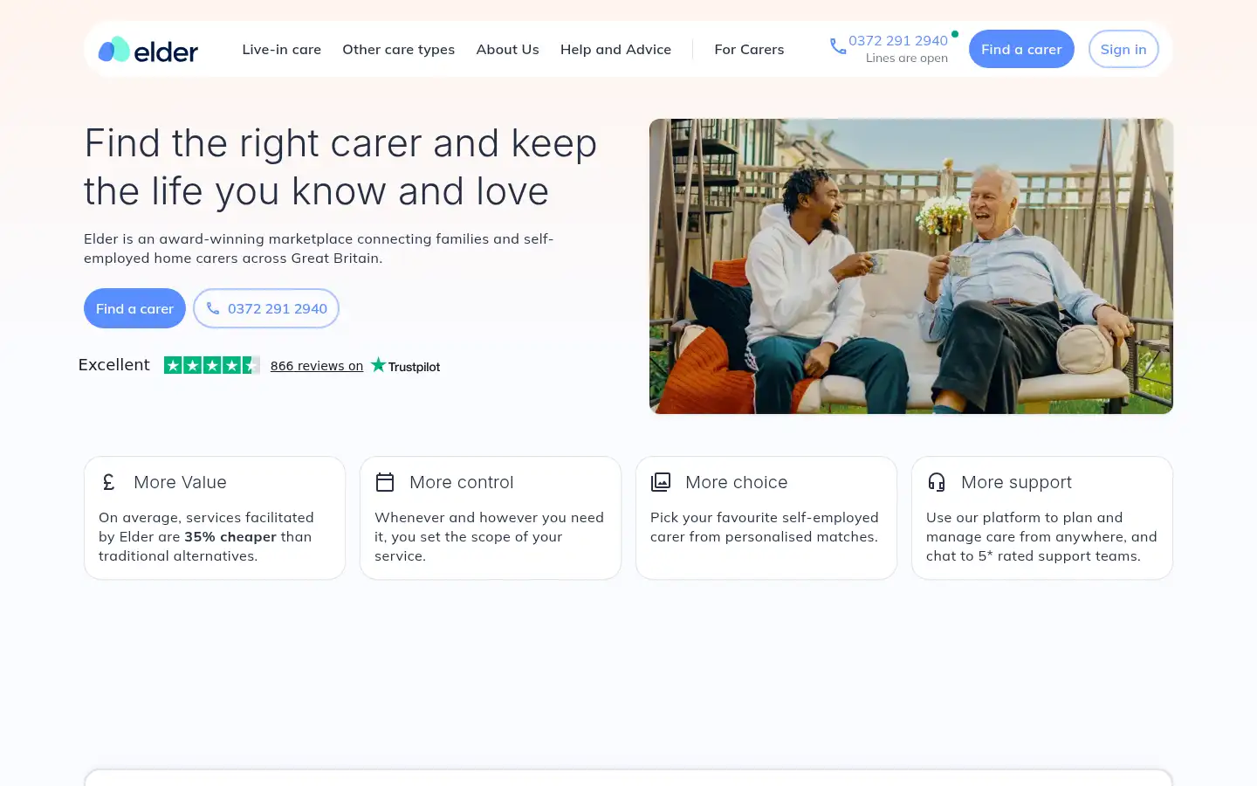
Task: Open the Other care types menu
Action: (398, 50)
